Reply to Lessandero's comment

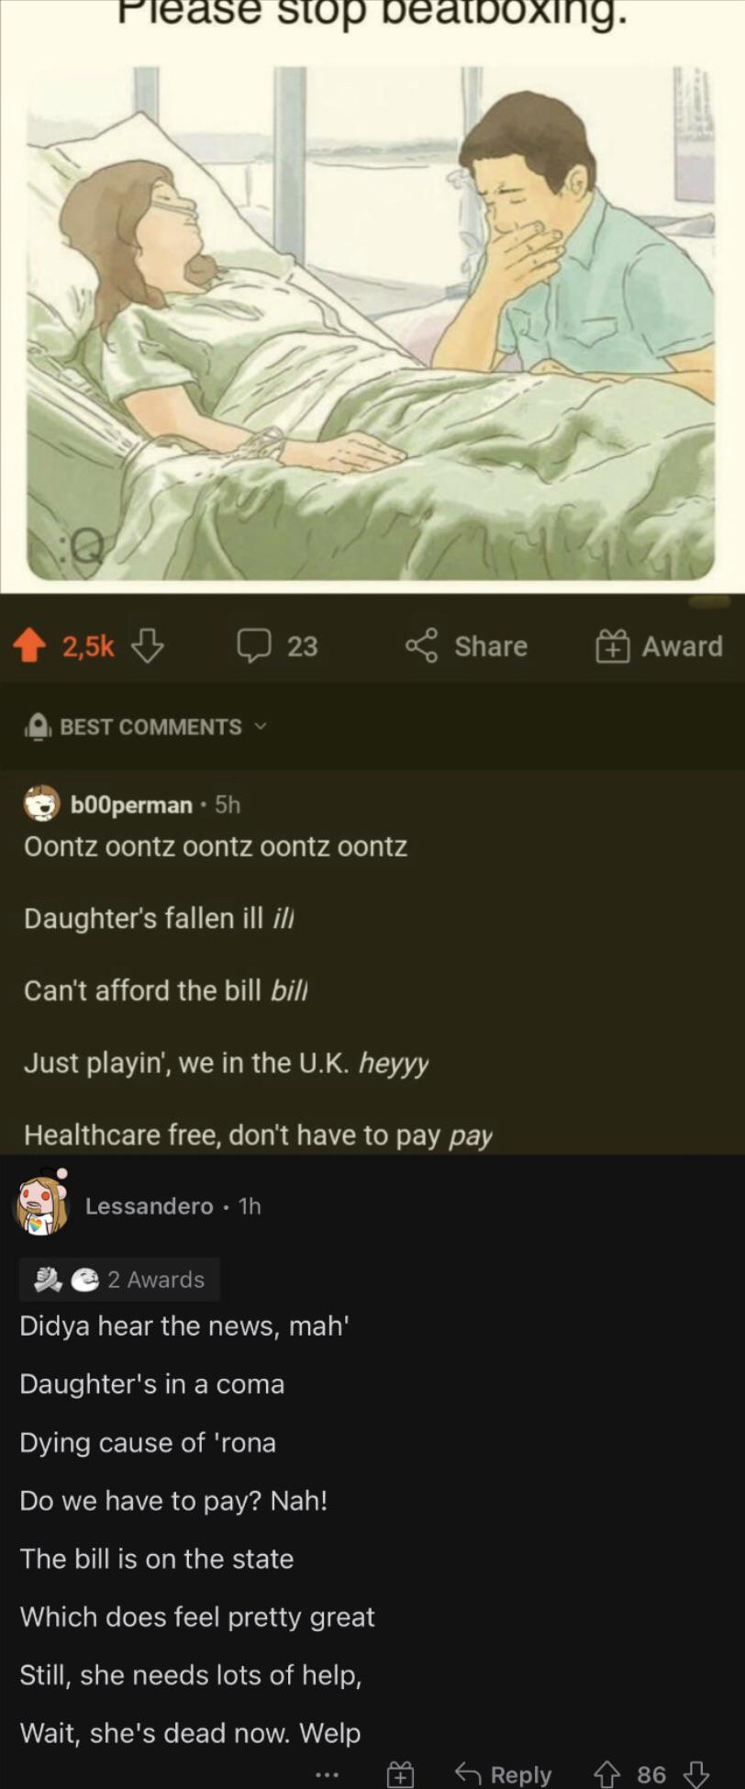pyautogui.click(x=504, y=1774)
